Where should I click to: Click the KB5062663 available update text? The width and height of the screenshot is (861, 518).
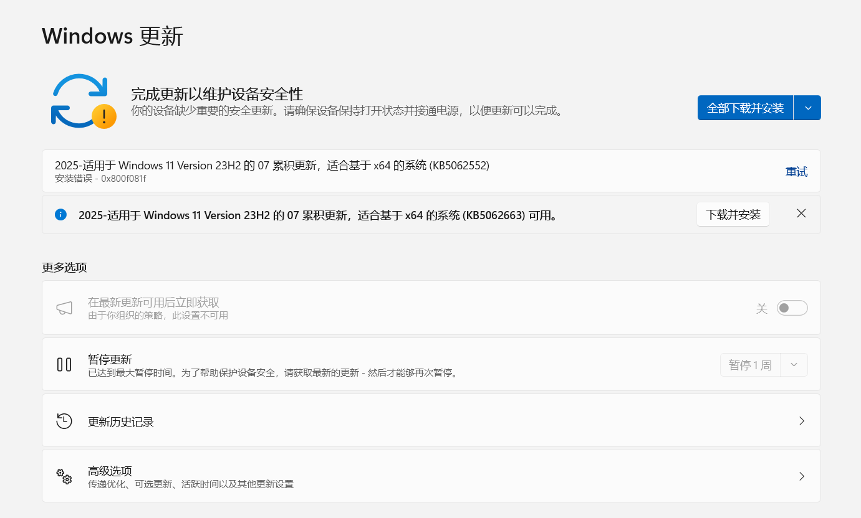point(317,215)
